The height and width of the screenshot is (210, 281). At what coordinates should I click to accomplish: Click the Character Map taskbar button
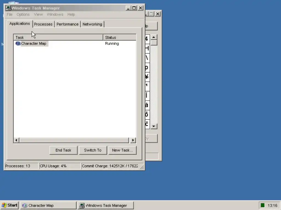(48, 206)
